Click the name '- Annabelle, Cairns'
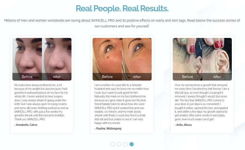The height and width of the screenshot is (150, 245). tap(26, 125)
